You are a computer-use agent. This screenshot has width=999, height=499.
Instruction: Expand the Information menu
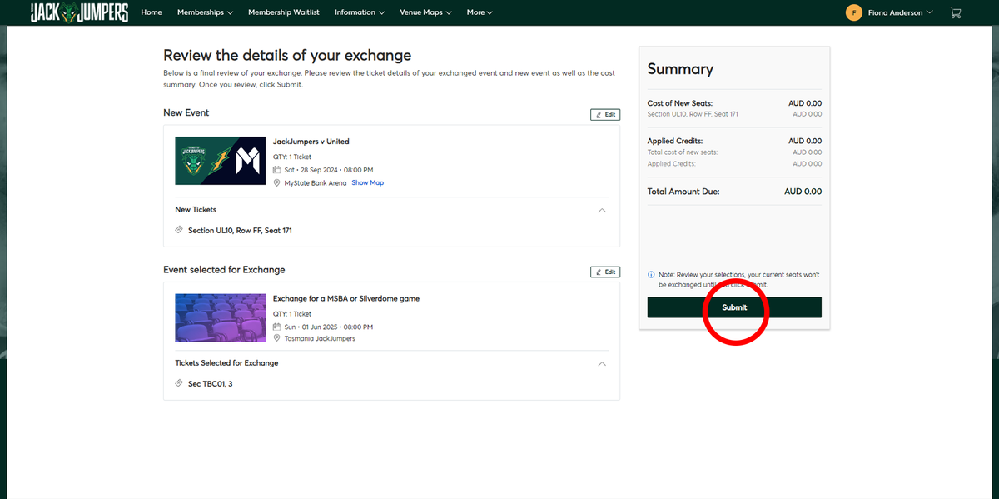click(x=360, y=12)
